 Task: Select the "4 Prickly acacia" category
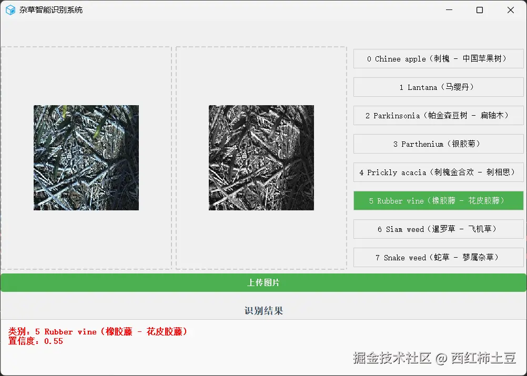click(x=438, y=172)
